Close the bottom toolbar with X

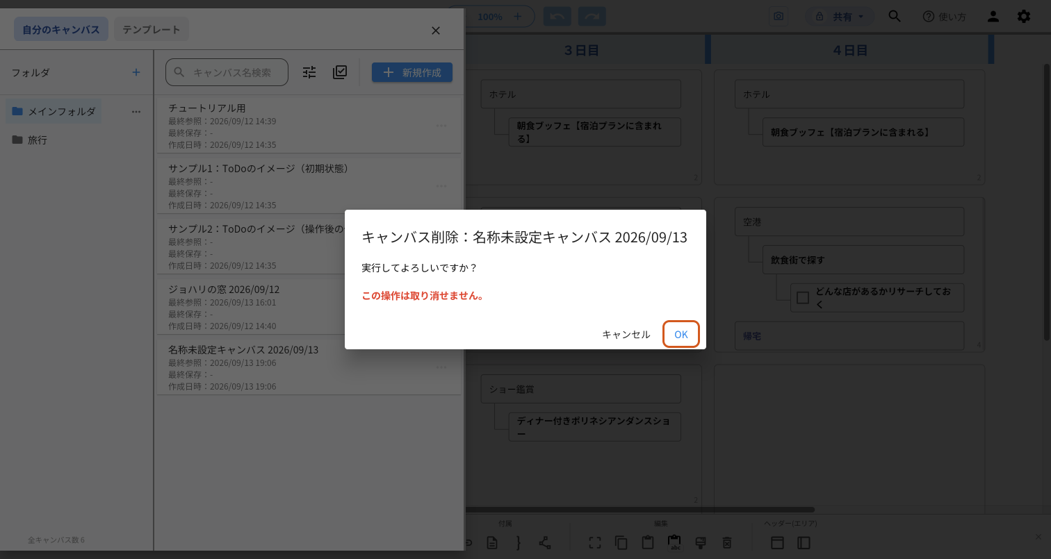click(x=1038, y=537)
